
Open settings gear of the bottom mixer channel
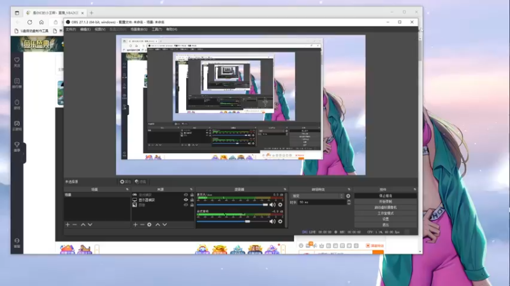(280, 221)
